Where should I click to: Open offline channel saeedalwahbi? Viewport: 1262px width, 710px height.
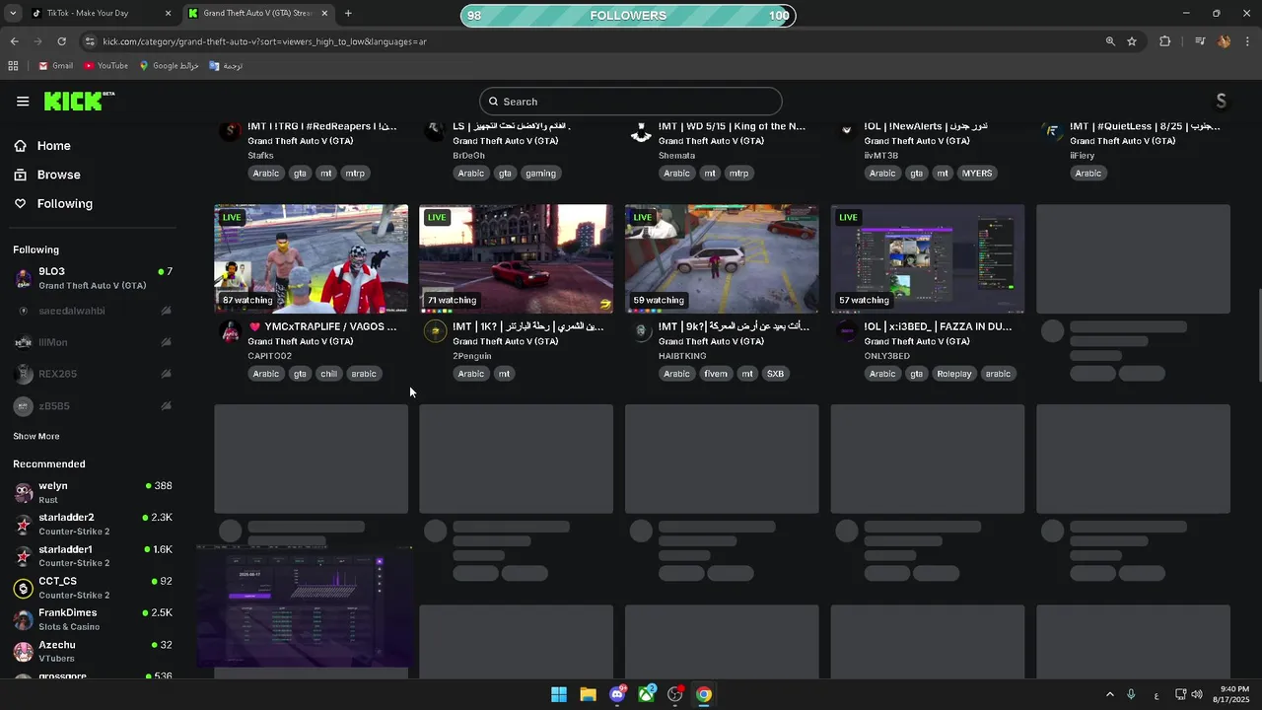93,311
